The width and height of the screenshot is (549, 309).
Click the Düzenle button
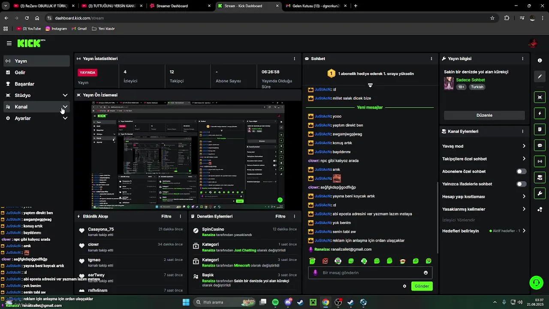(484, 115)
